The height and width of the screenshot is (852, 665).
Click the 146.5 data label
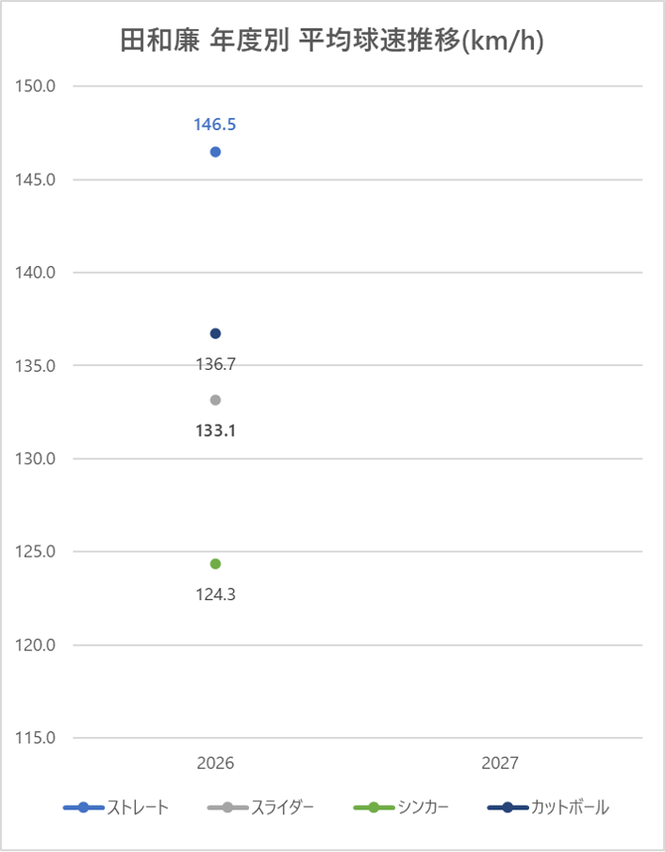(214, 124)
